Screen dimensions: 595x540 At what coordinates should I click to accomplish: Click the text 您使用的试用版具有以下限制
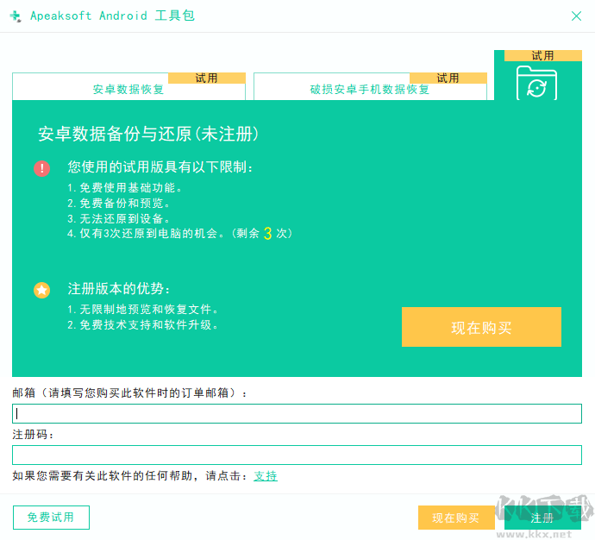[x=160, y=167]
